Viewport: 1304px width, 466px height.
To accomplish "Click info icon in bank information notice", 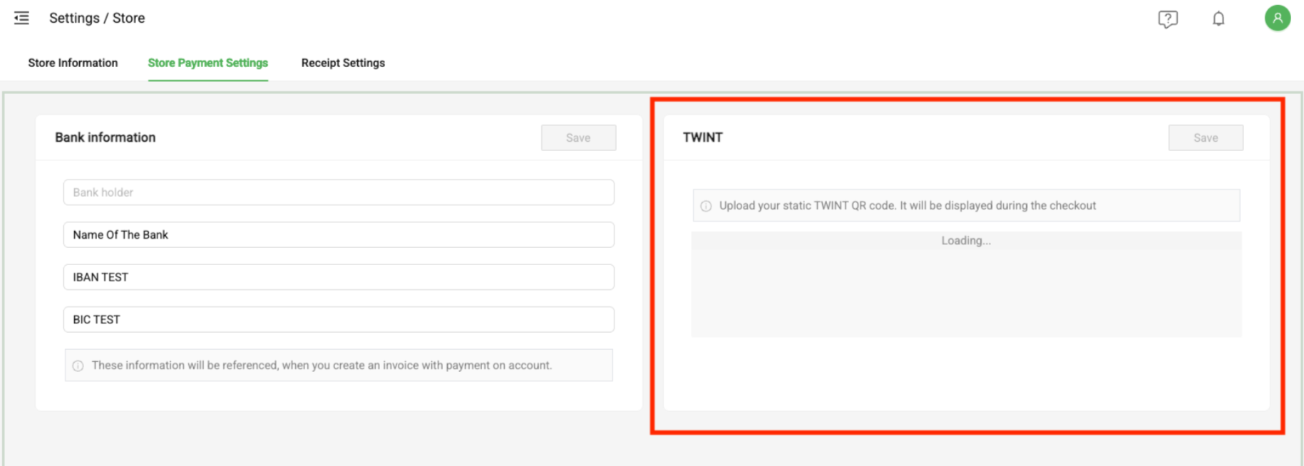I will (x=78, y=366).
